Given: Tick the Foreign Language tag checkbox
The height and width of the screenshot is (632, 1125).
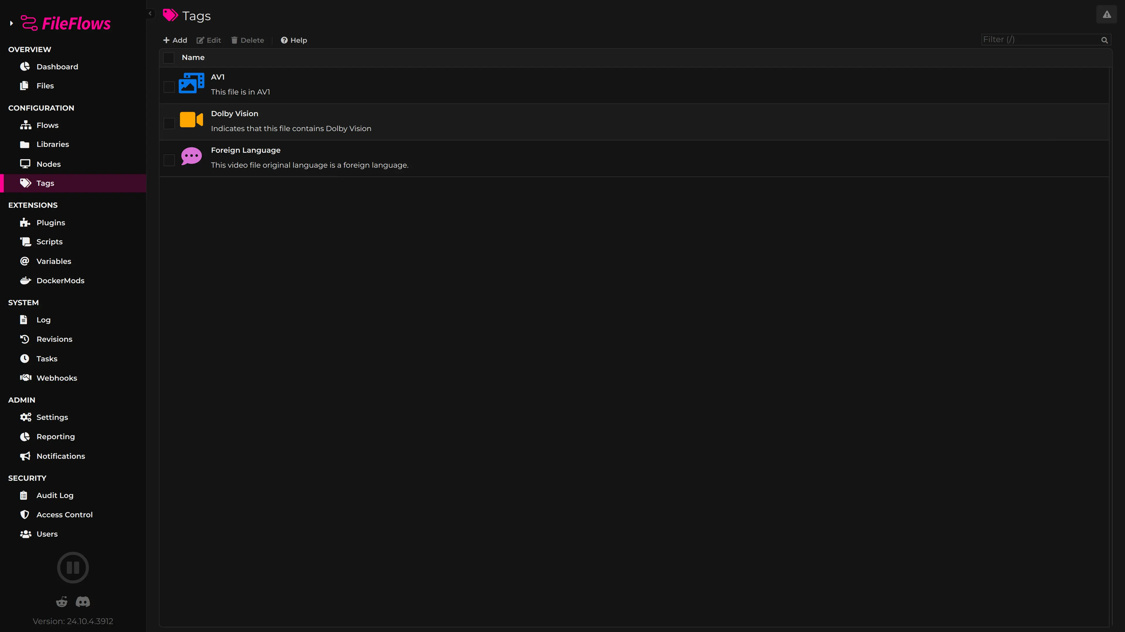Looking at the screenshot, I should click(x=169, y=160).
